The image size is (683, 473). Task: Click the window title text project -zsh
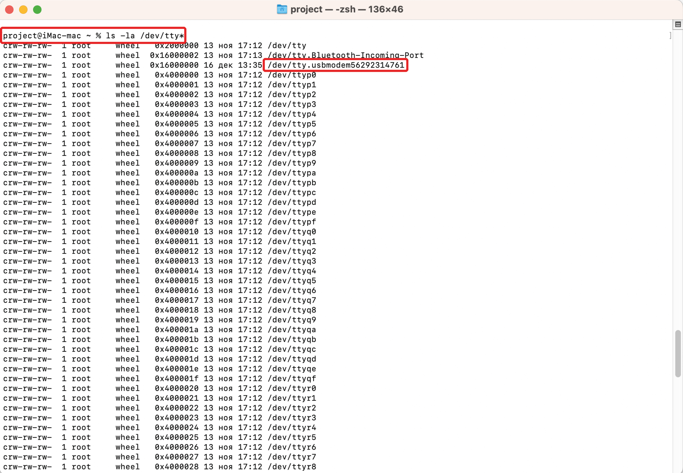point(346,9)
